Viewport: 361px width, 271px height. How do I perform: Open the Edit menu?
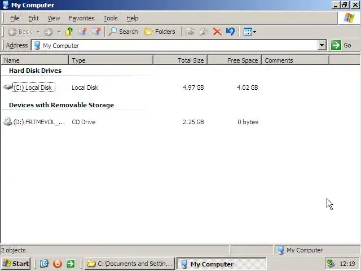point(33,18)
